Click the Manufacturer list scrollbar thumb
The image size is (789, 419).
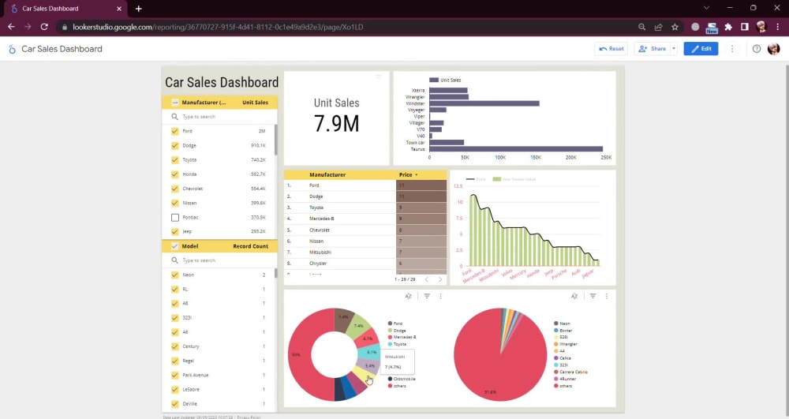275,140
